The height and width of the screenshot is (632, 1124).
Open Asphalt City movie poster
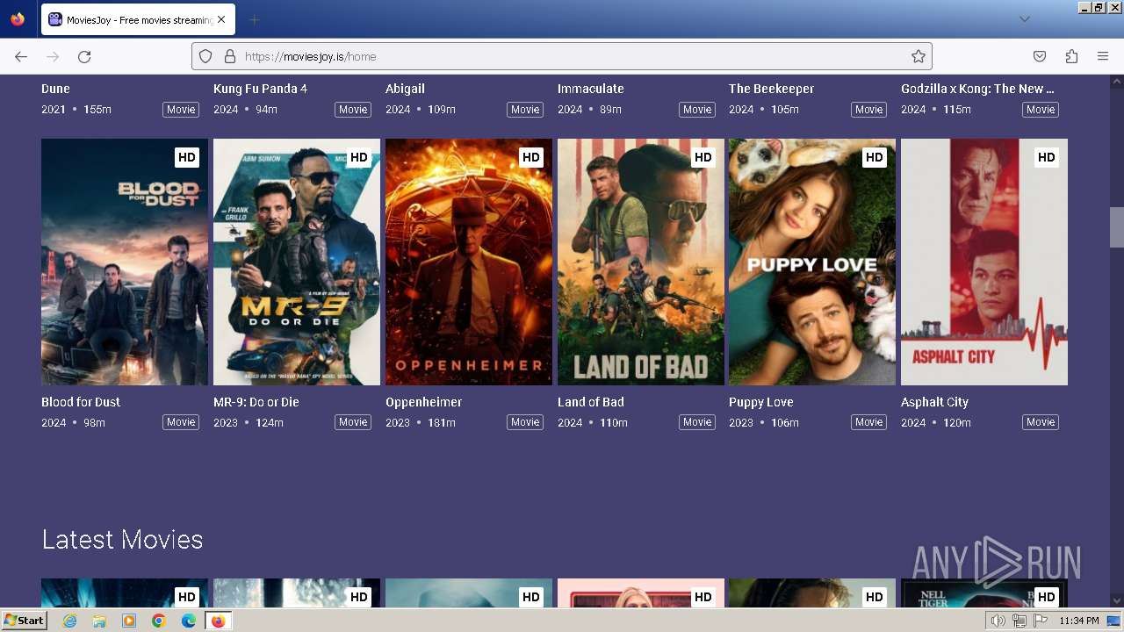pyautogui.click(x=984, y=262)
